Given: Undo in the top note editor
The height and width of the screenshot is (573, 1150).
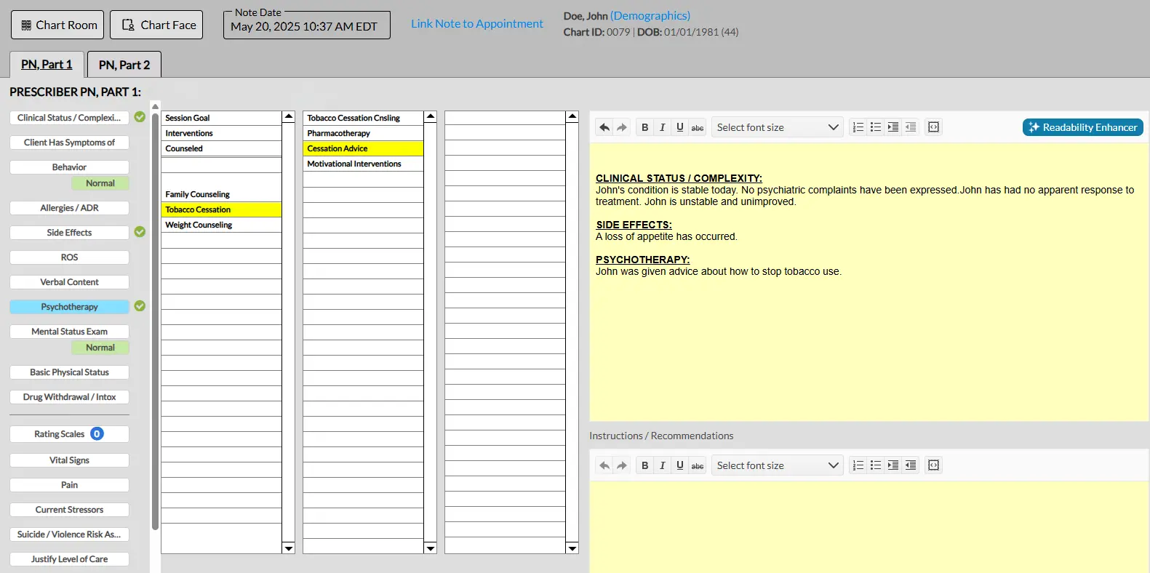Looking at the screenshot, I should (604, 127).
